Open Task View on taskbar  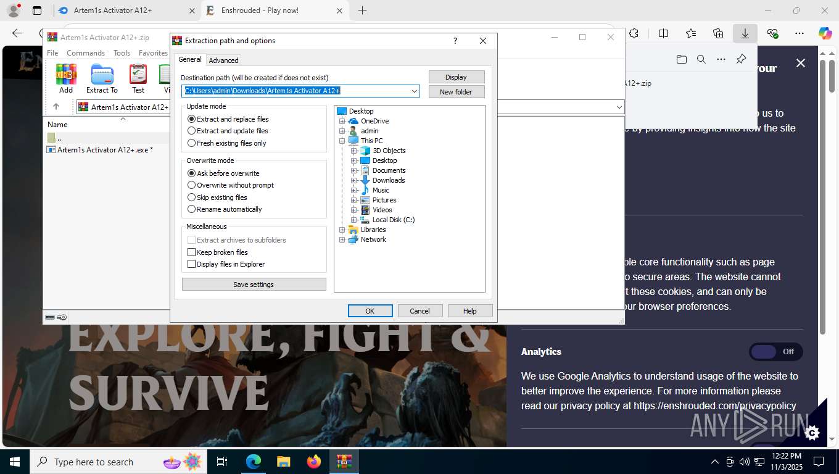(x=222, y=462)
